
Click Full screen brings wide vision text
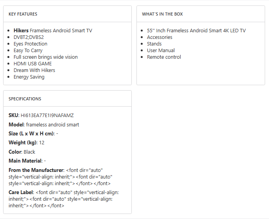click(46, 57)
